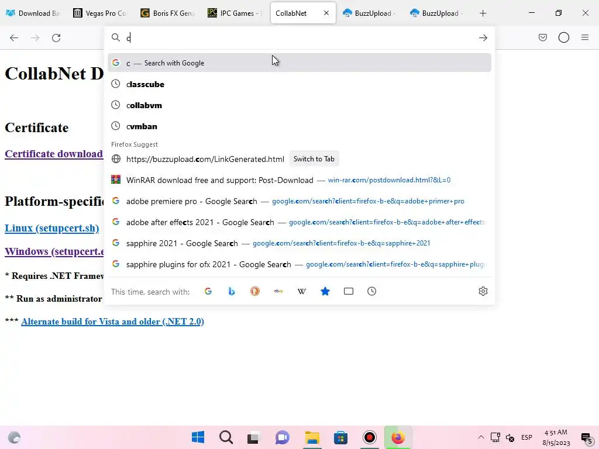Image resolution: width=599 pixels, height=449 pixels.
Task: Choose the cvmban history suggestion
Action: point(299,126)
